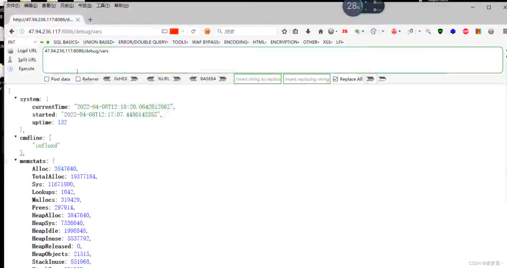Screen dimensions: 507x268
Task: Uncheck the Replace All checkbox
Action: 335,79
